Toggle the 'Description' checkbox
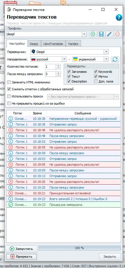 pos(69,81)
